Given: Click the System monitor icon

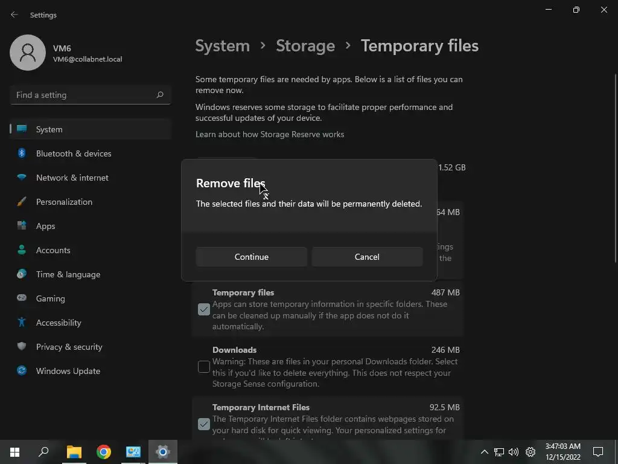Looking at the screenshot, I should (x=22, y=129).
